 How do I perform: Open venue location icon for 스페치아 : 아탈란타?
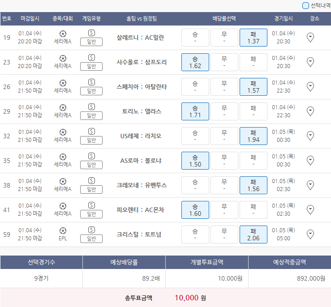click(310, 87)
